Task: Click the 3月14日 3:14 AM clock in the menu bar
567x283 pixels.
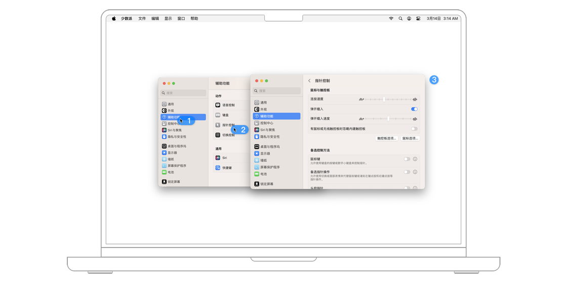Action: [442, 18]
